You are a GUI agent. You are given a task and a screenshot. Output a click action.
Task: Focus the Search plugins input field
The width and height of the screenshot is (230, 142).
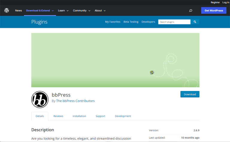click(174, 22)
